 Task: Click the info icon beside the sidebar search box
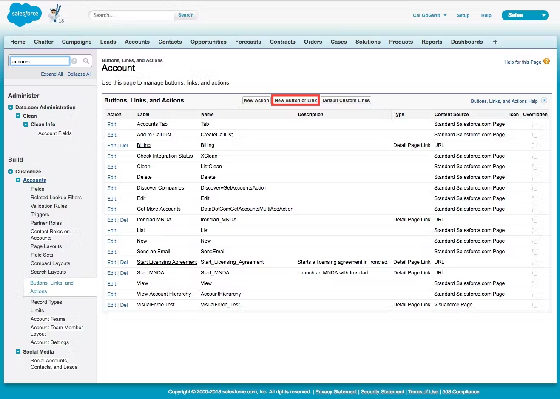74,61
